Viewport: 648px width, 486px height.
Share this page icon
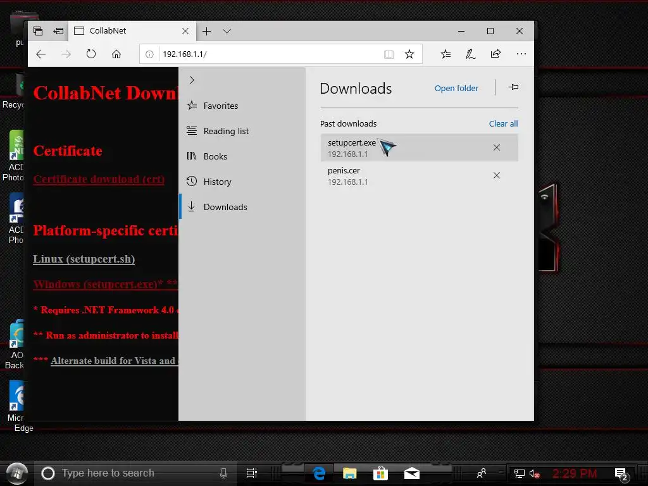click(496, 54)
